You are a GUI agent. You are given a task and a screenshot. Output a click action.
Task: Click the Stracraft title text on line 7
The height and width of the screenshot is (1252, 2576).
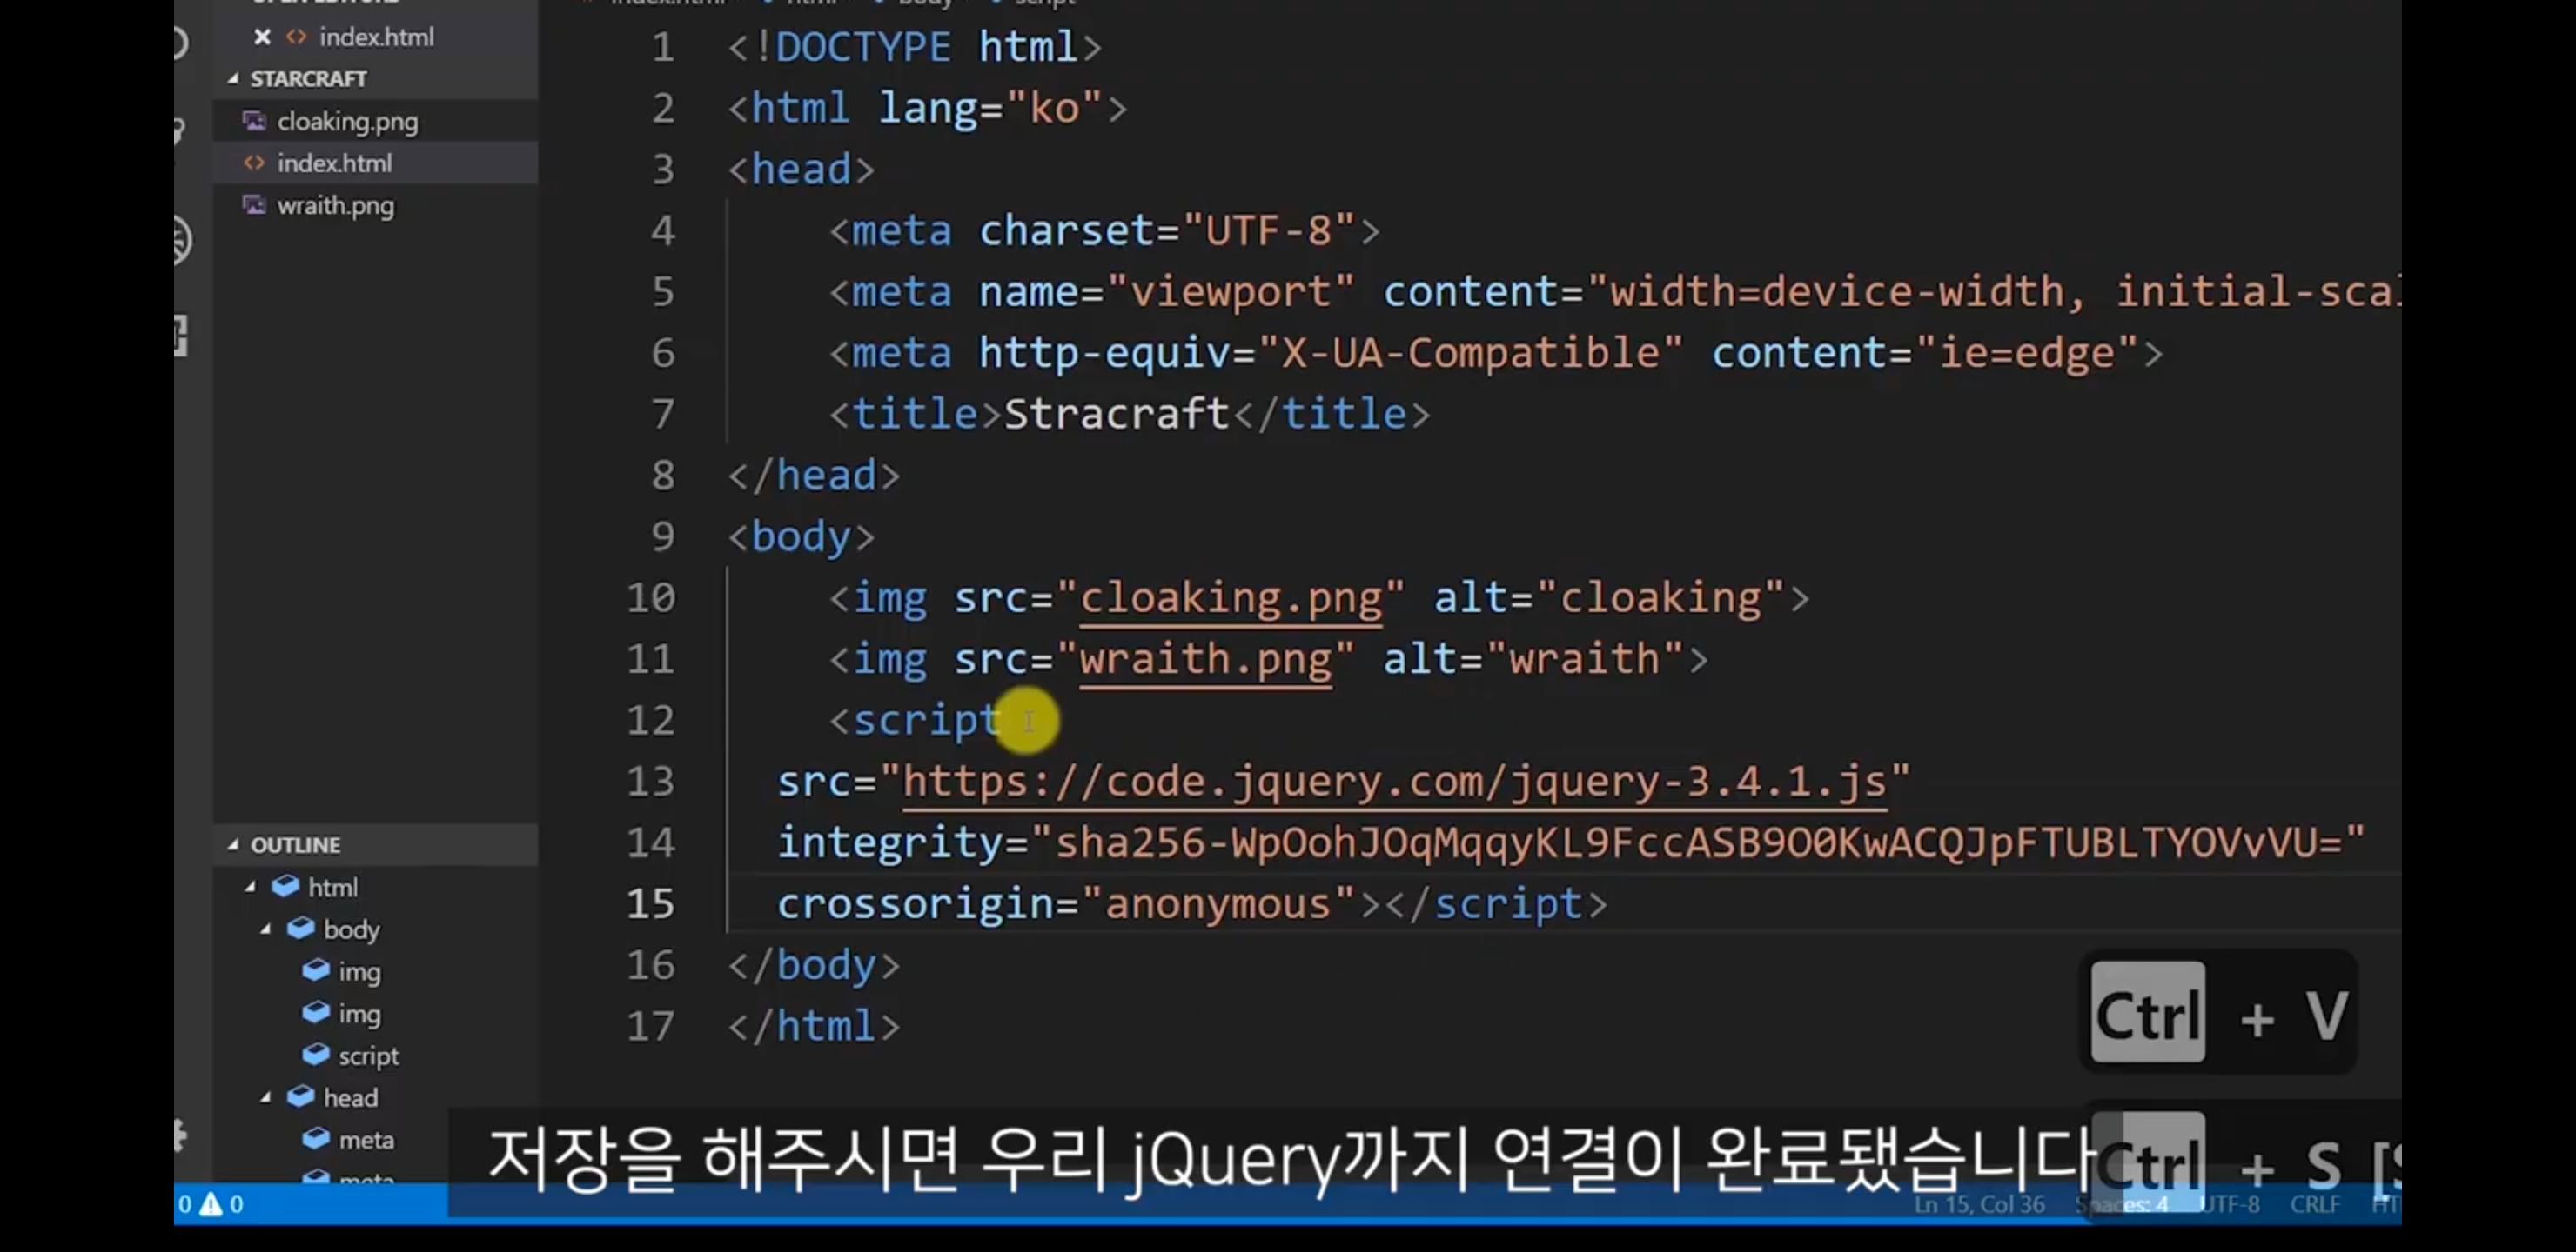[1116, 414]
